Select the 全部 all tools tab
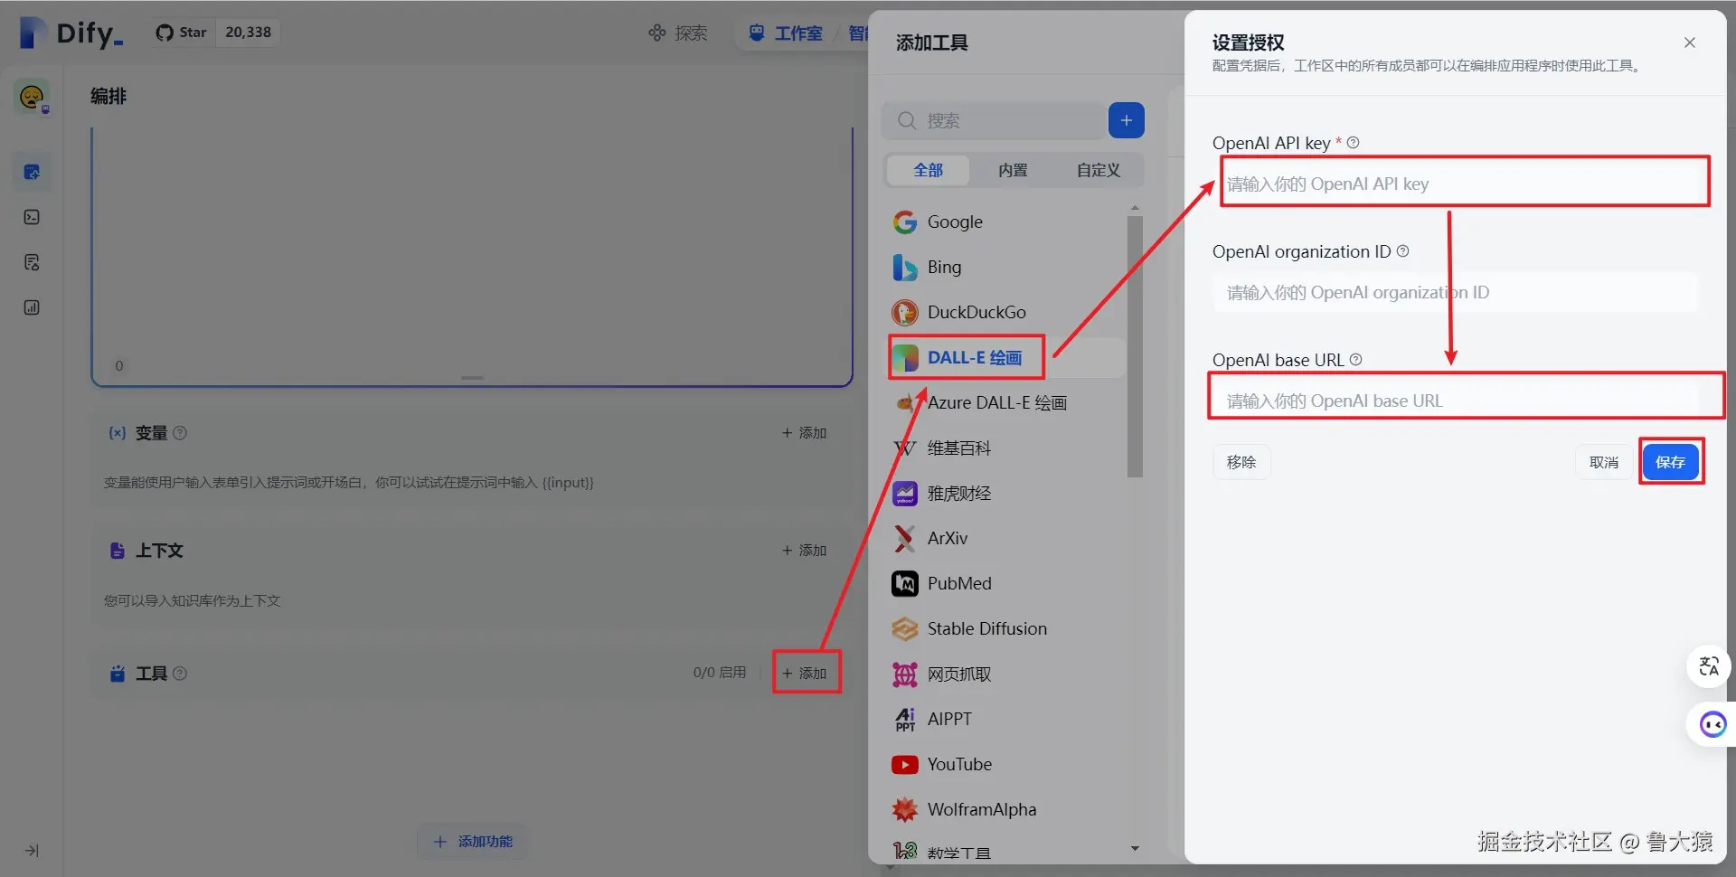Image resolution: width=1736 pixels, height=877 pixels. 928,170
